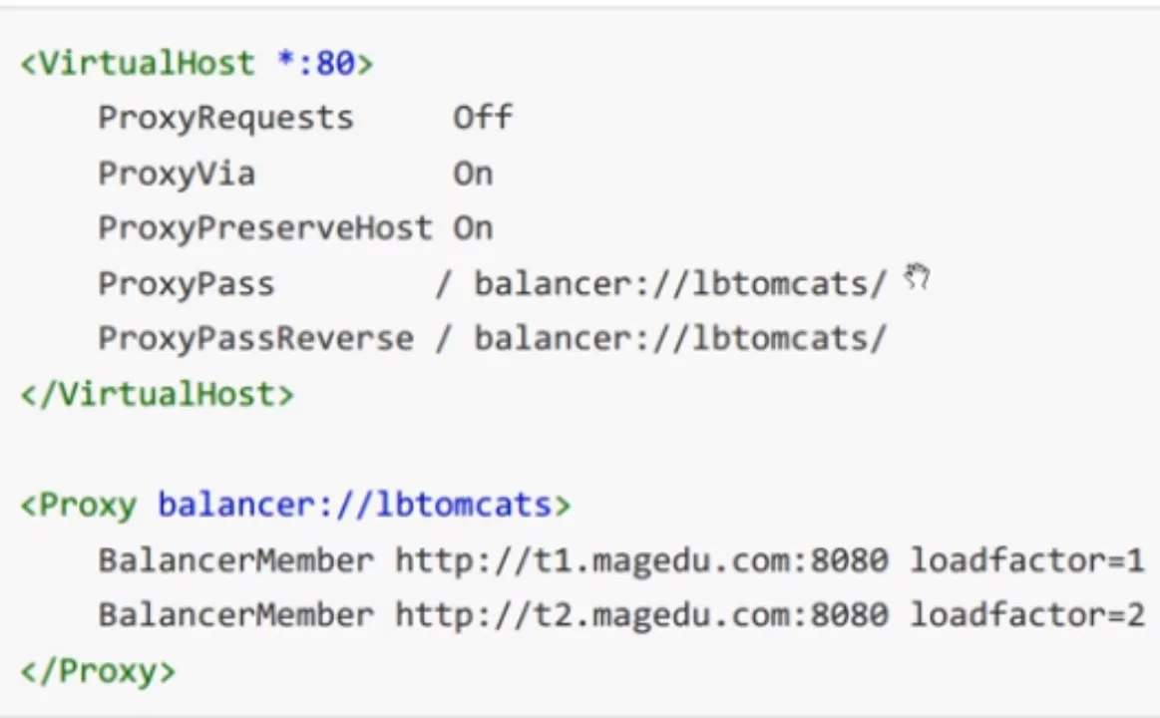Click the ProxyPass directive keyword
1160x718 pixels.
(x=186, y=284)
